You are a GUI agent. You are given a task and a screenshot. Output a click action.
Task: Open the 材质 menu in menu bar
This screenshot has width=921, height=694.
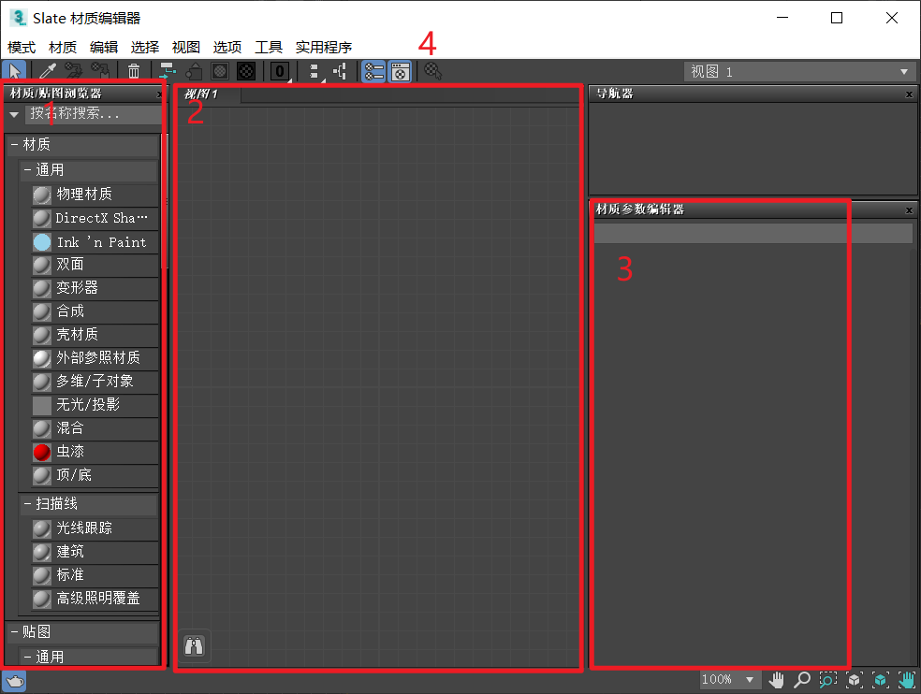pos(63,47)
